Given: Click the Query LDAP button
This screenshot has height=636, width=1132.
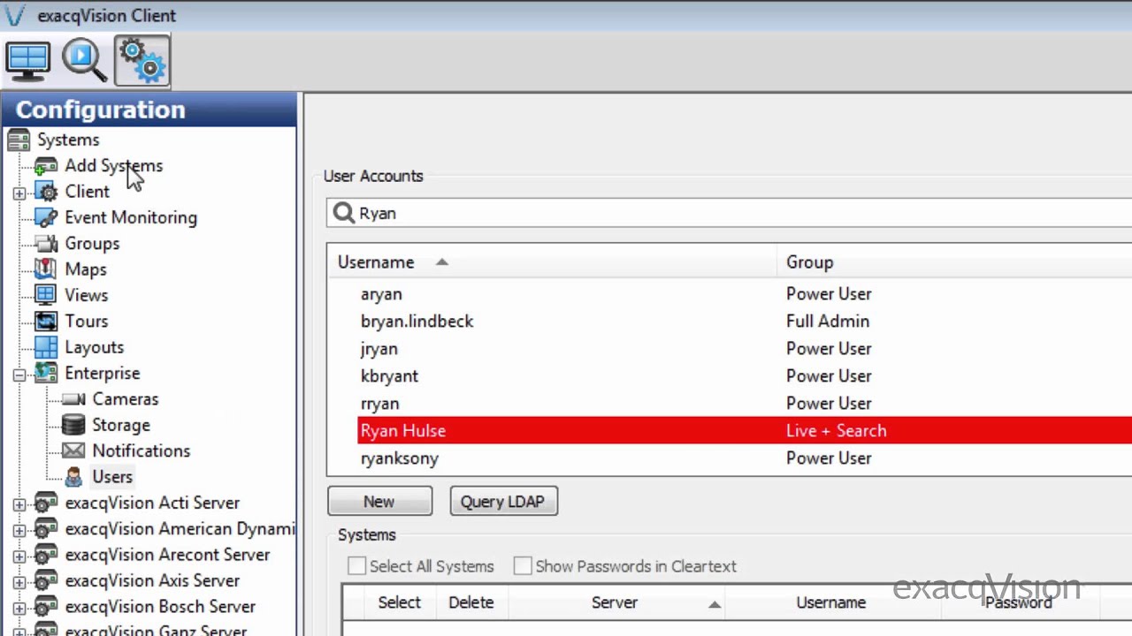Looking at the screenshot, I should (503, 501).
